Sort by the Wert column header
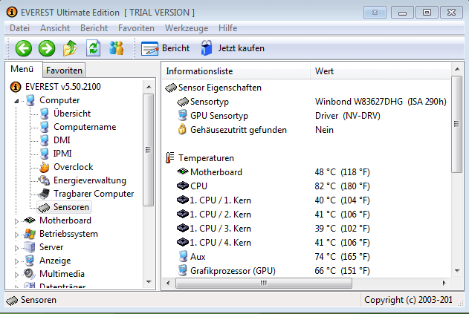Image resolution: width=469 pixels, height=314 pixels. click(x=381, y=71)
